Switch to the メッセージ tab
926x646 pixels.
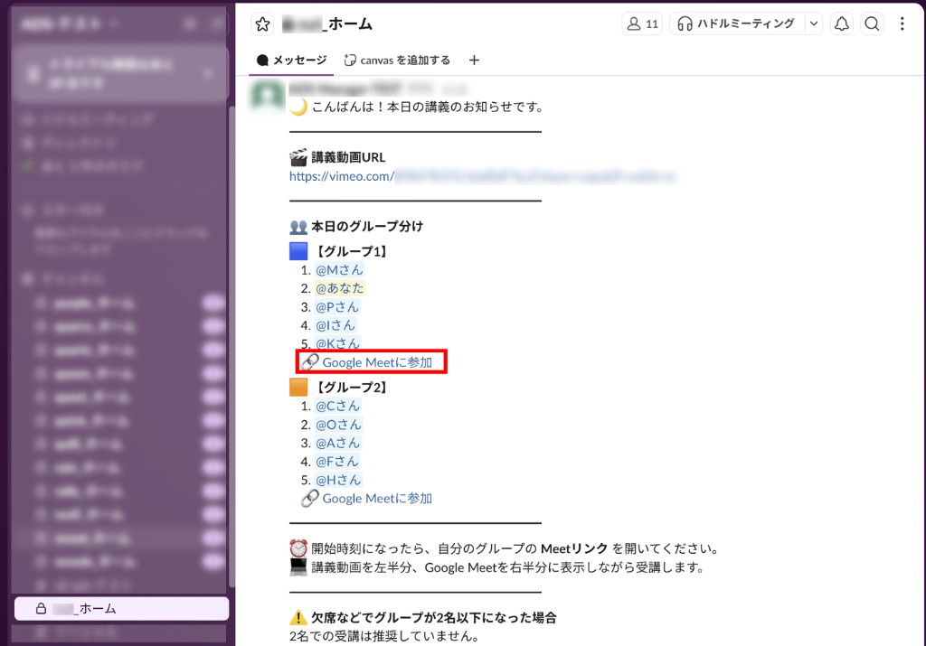[291, 60]
